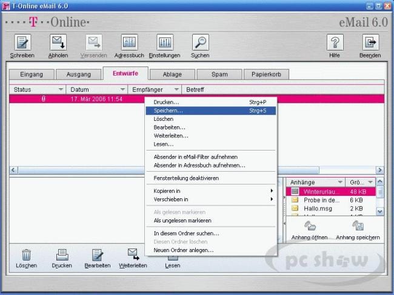This screenshot has height=295, width=394.
Task: Click the Versenden send icon
Action: [x=94, y=42]
